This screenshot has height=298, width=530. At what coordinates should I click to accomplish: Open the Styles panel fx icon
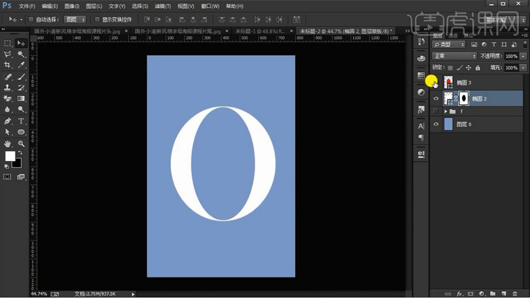click(x=421, y=110)
